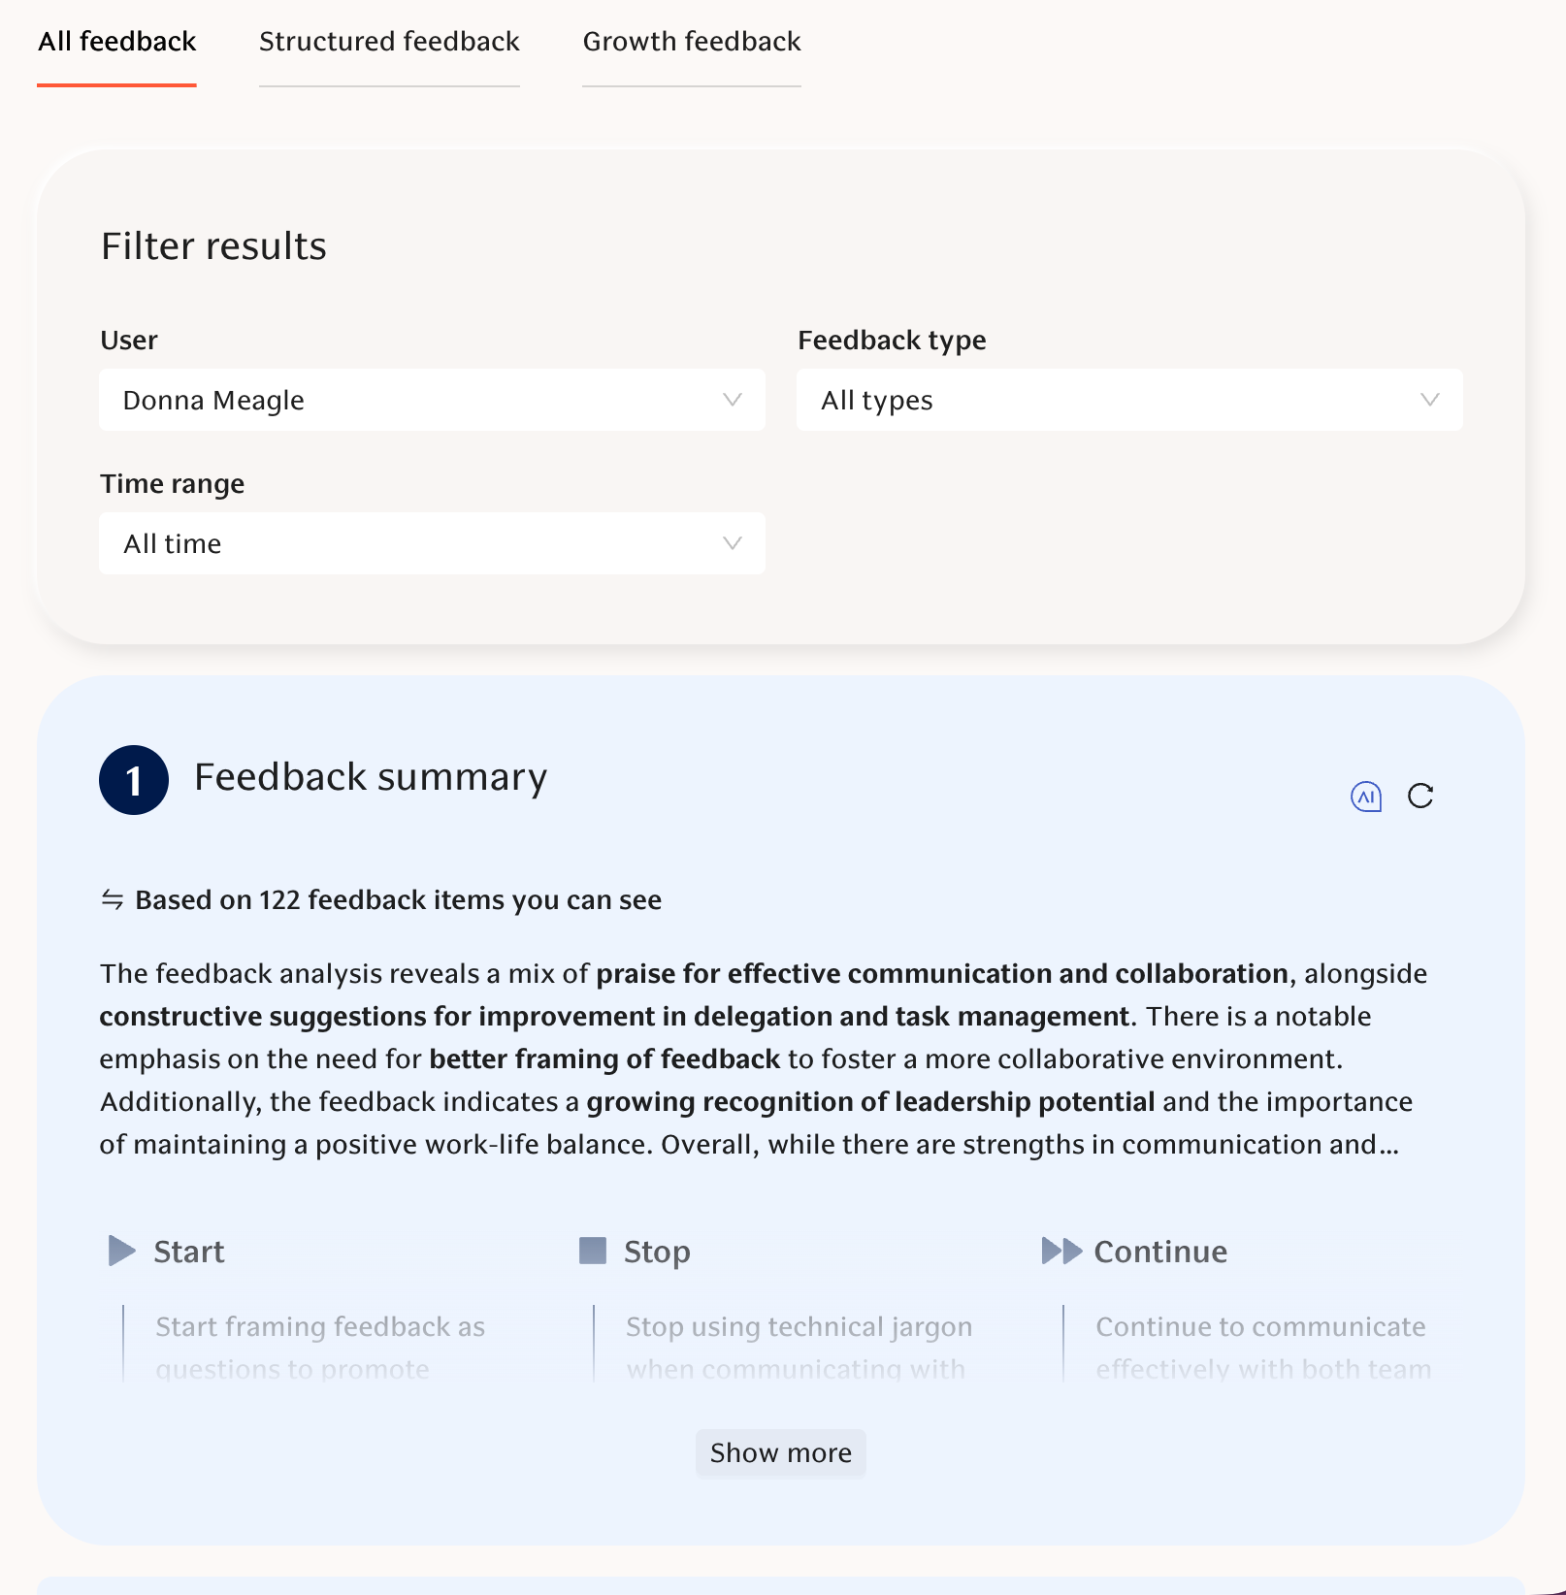Open the Feedback type dropdown
The image size is (1566, 1595).
point(1129,400)
